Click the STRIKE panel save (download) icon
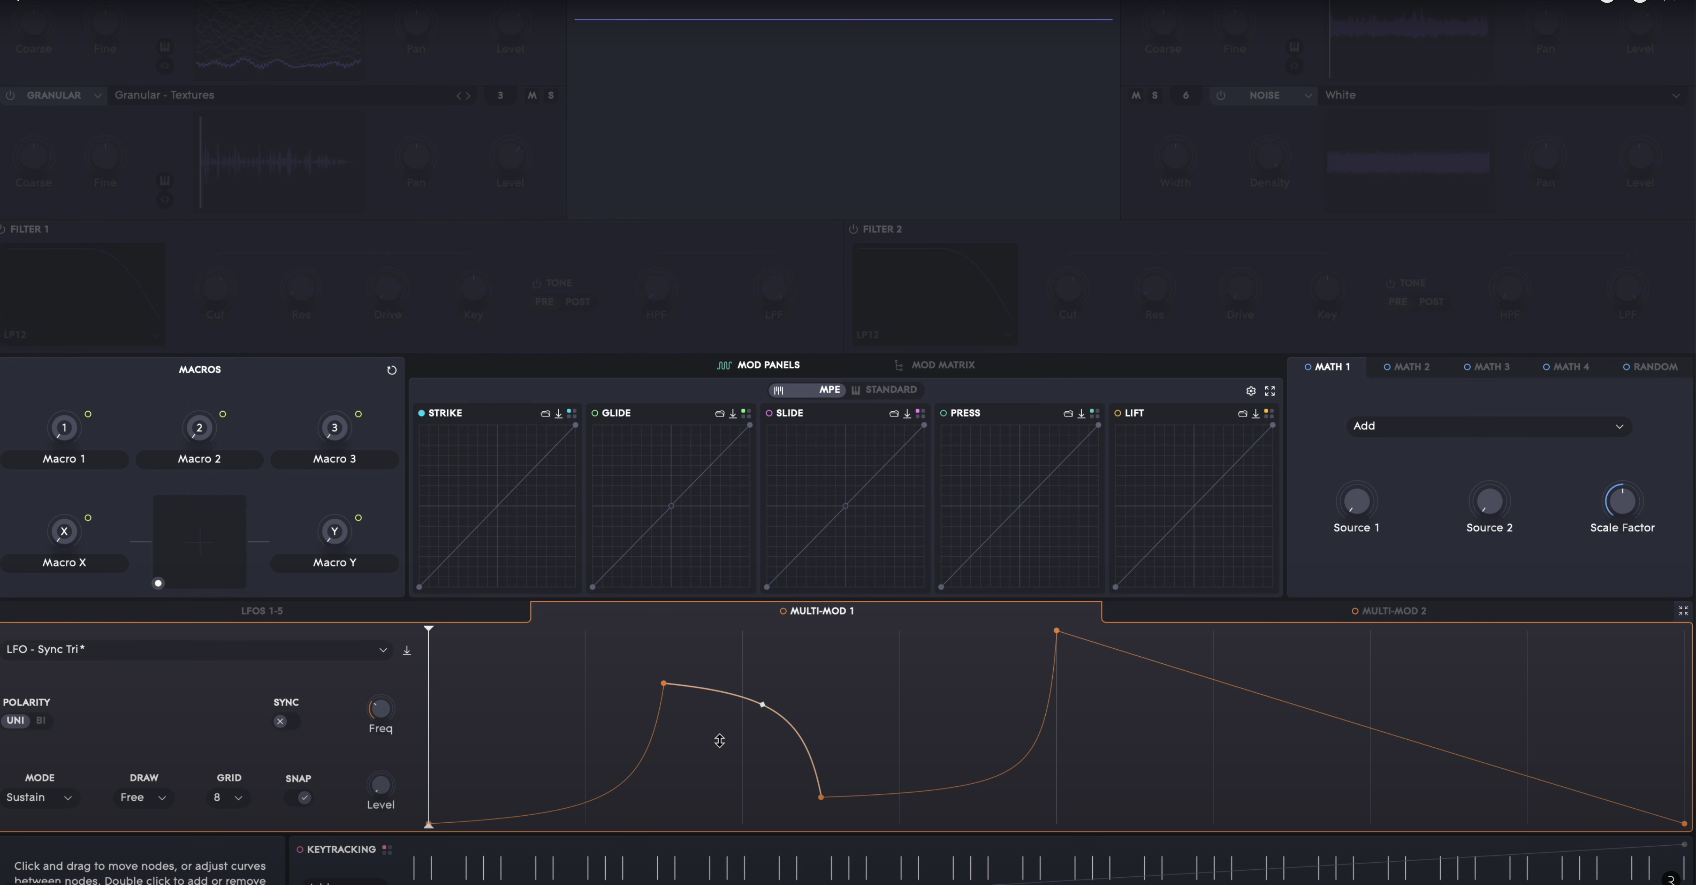Screen dimensions: 1696x885 pyautogui.click(x=558, y=414)
